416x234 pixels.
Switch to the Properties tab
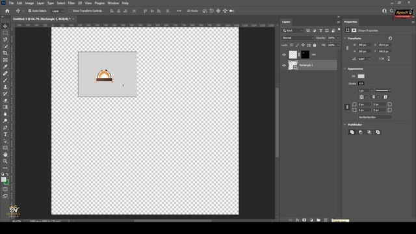pyautogui.click(x=350, y=21)
